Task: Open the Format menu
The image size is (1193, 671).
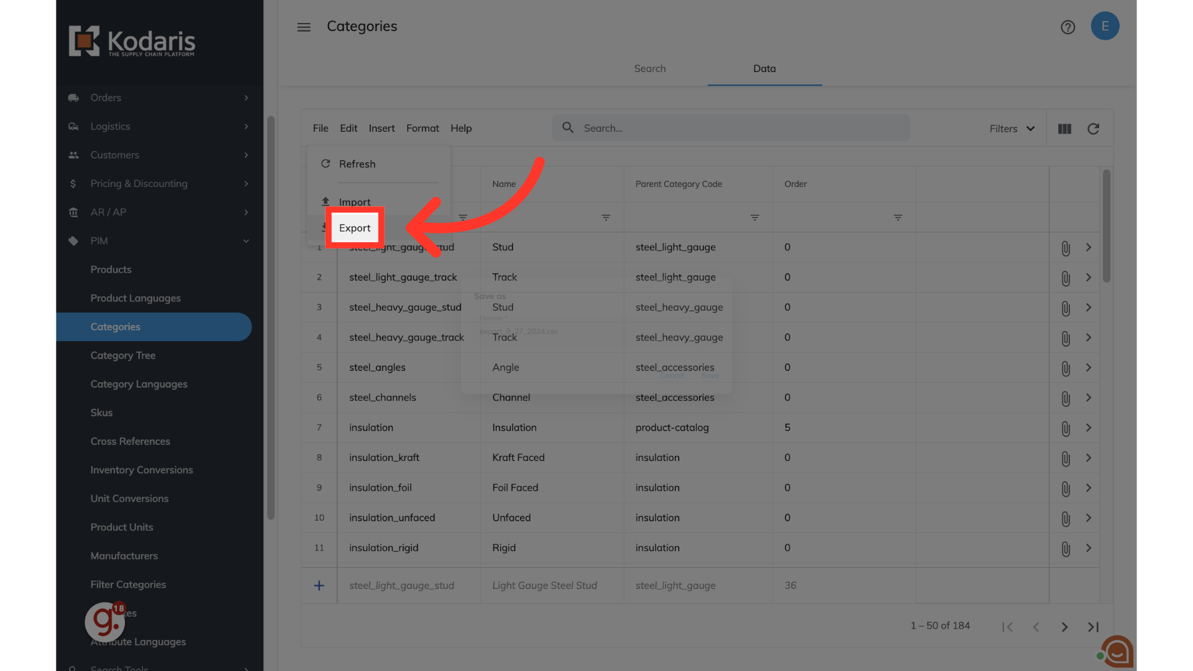Action: click(x=422, y=128)
